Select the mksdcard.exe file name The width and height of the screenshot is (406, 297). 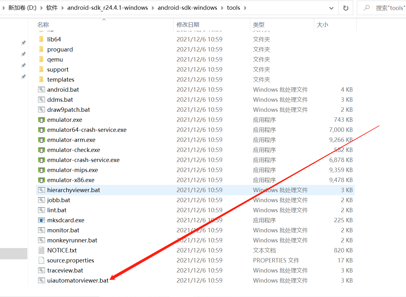(66, 220)
